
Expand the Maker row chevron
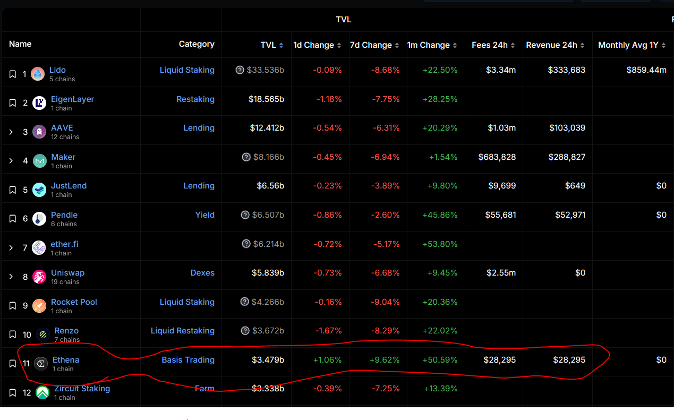[x=11, y=161]
